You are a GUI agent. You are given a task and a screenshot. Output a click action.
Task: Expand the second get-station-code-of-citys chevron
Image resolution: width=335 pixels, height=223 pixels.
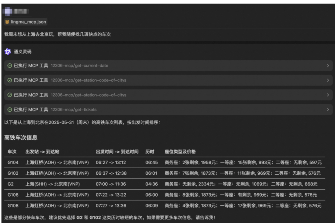[x=328, y=95]
